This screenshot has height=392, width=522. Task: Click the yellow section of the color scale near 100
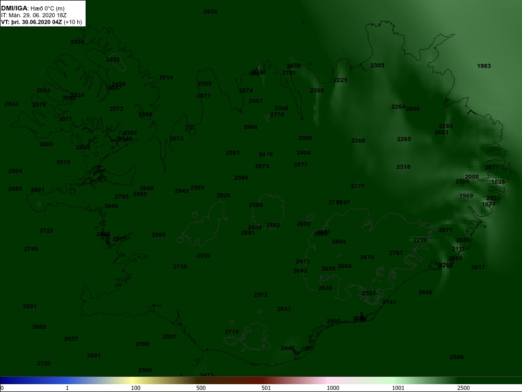click(133, 381)
